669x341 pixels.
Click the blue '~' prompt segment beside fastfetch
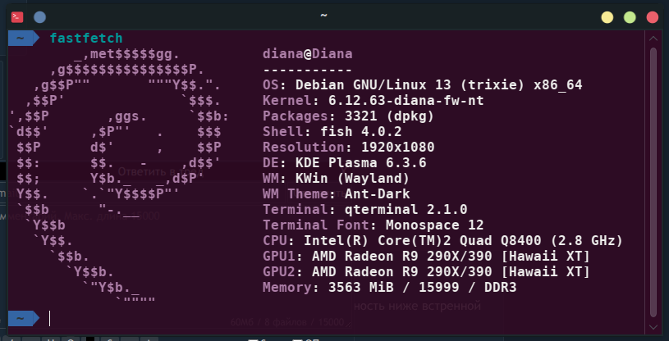pos(24,39)
